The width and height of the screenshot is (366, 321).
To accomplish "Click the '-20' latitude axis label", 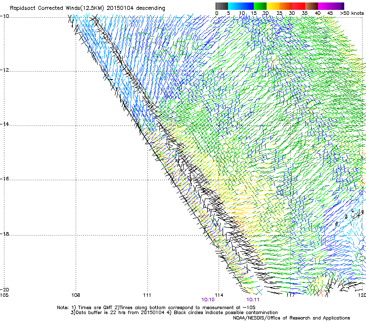I will click(x=4, y=289).
